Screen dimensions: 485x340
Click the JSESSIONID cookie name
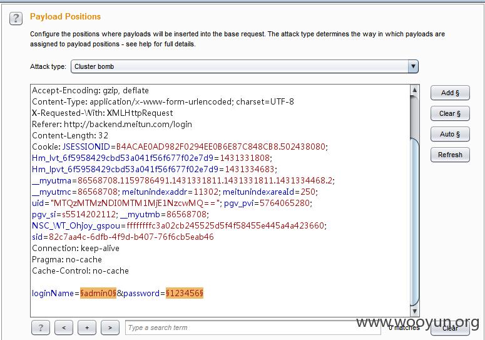coord(86,147)
